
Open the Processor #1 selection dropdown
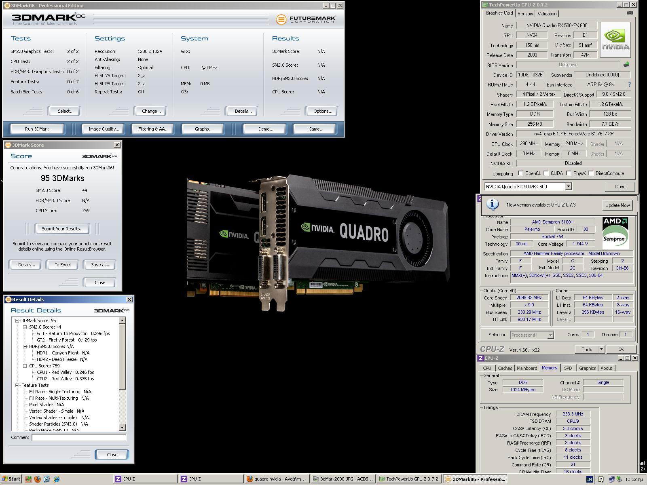[x=550, y=335]
